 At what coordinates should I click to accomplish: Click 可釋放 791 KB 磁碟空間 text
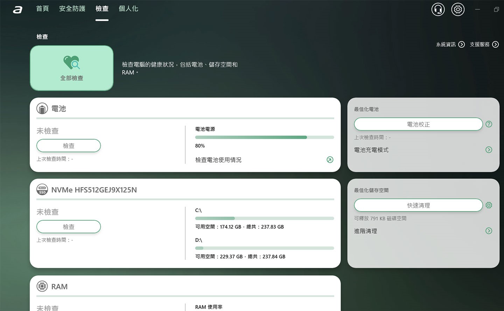[x=380, y=218]
